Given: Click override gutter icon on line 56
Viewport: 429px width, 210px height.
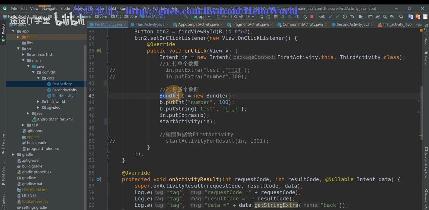Looking at the screenshot, I should point(99,179).
